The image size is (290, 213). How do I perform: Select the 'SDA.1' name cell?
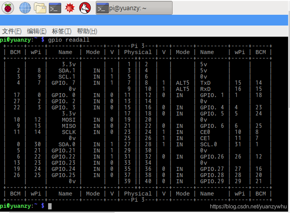coord(67,71)
